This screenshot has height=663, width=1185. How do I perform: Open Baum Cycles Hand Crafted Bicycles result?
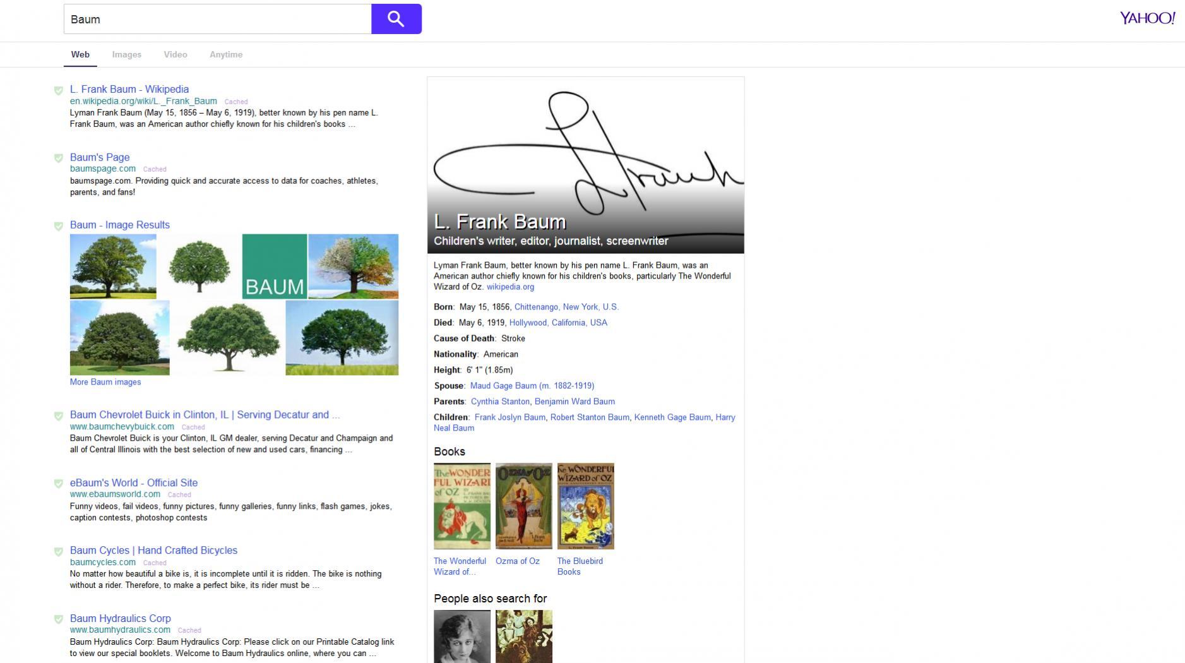pos(153,550)
